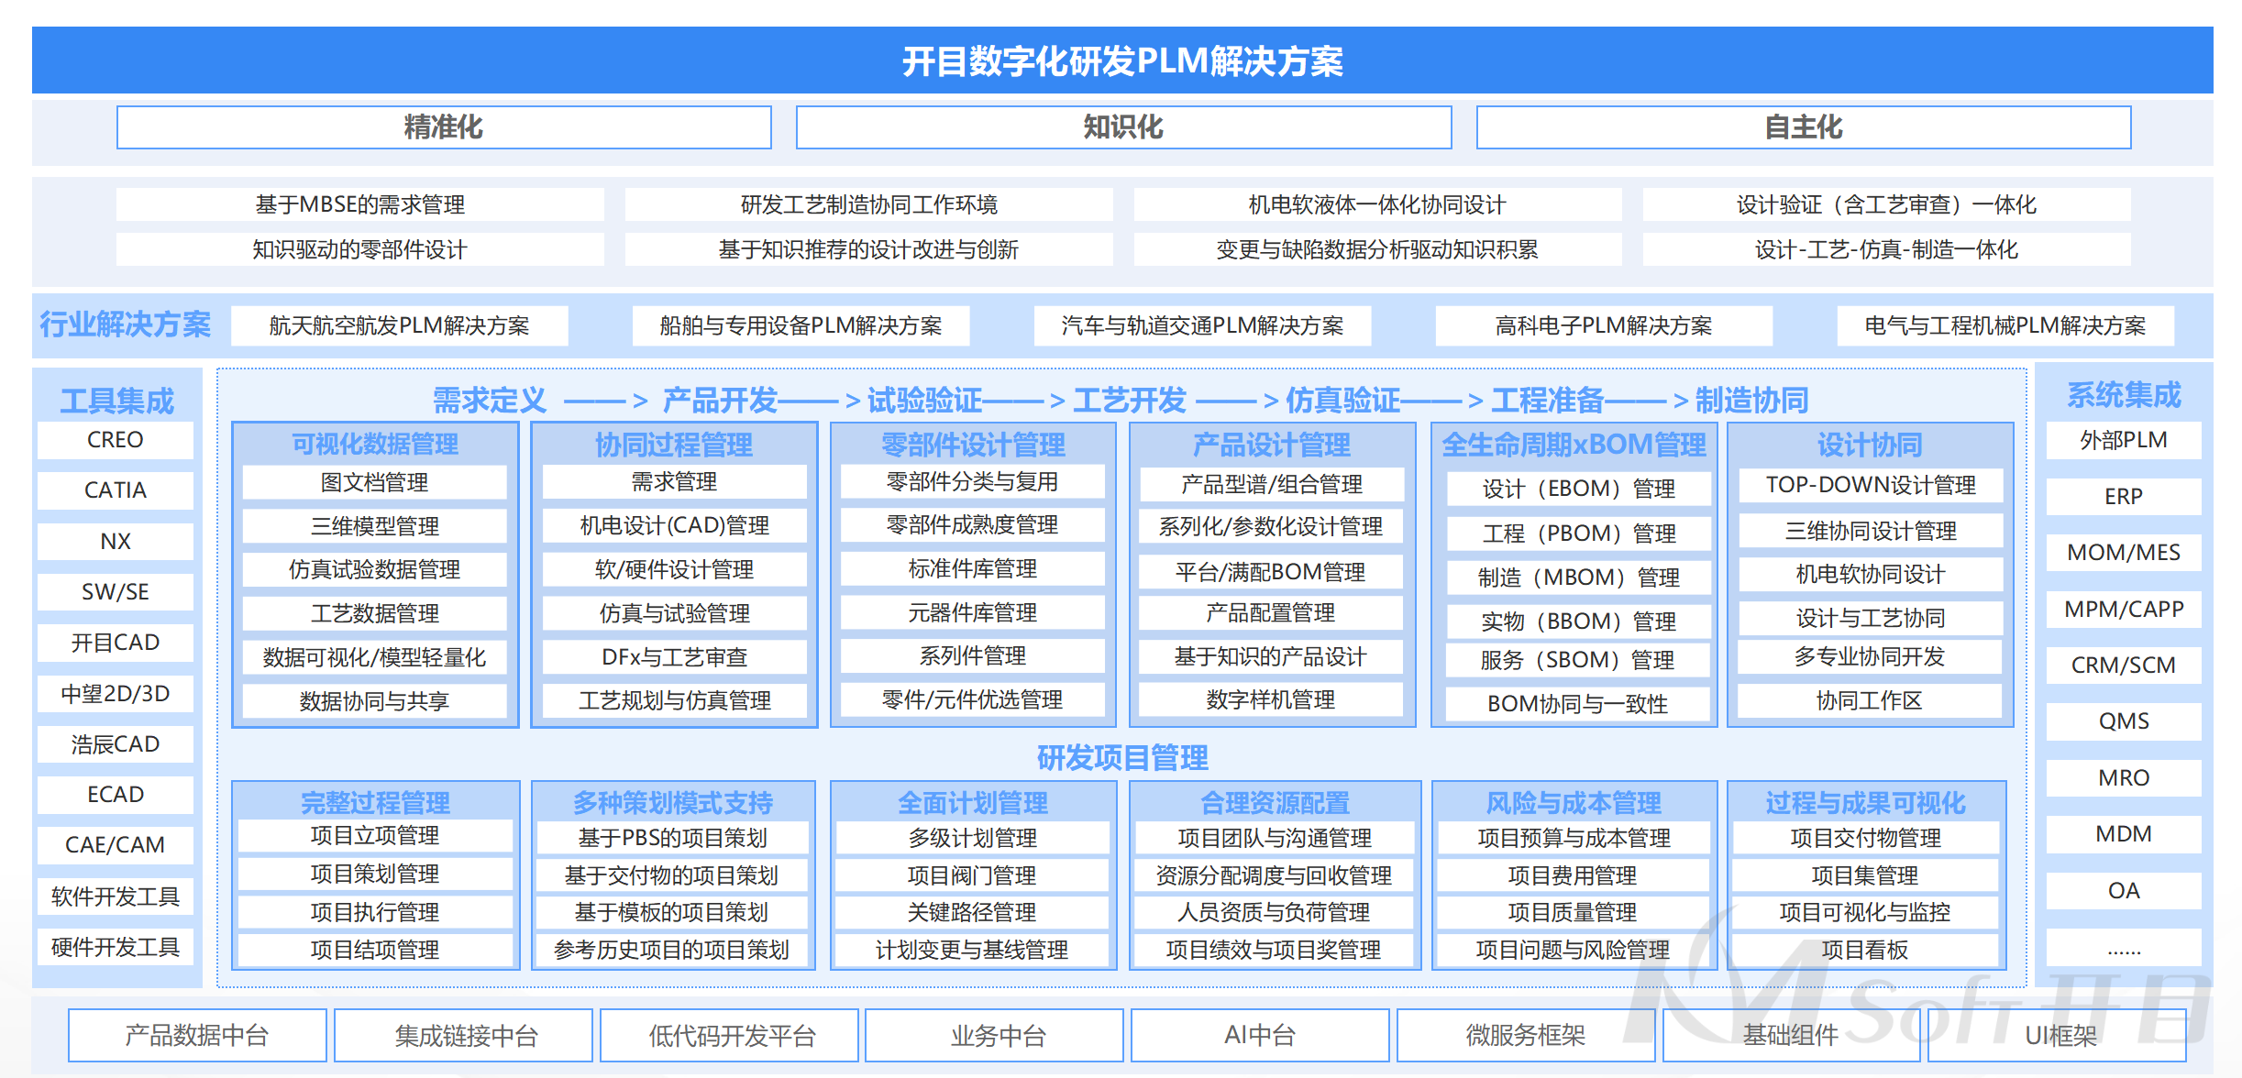This screenshot has height=1078, width=2242.
Task: Select the MOM/MES integration entry
Action: [x=2123, y=552]
